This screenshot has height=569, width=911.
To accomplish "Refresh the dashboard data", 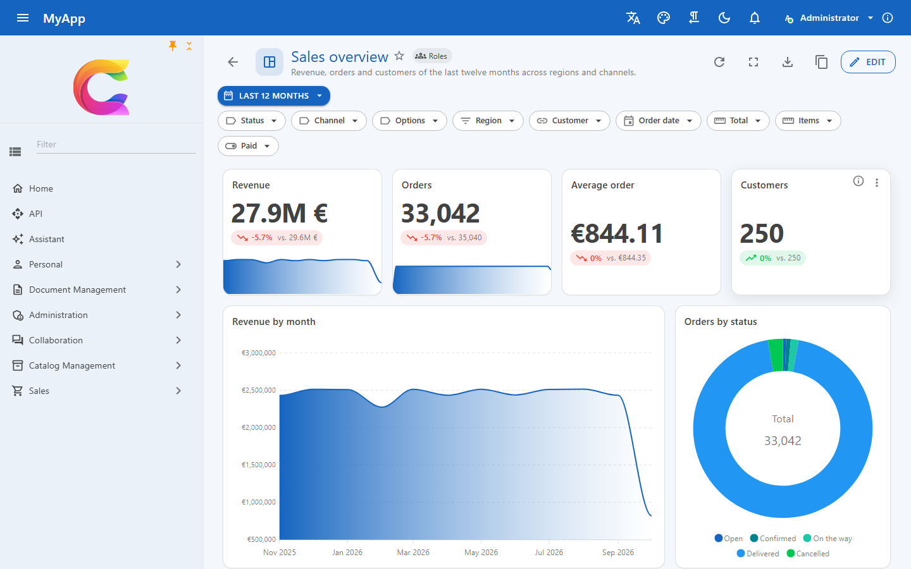I will click(x=719, y=62).
